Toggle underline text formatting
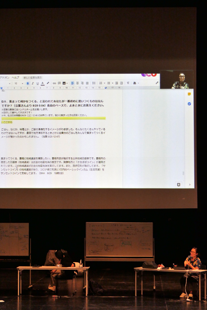 [37, 83]
